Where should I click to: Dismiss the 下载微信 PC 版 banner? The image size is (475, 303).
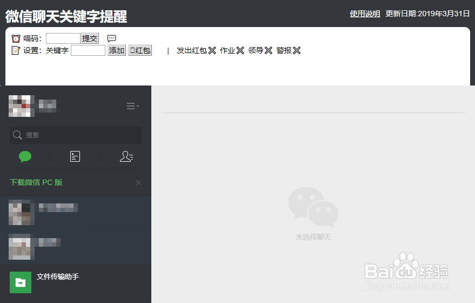[x=138, y=182]
